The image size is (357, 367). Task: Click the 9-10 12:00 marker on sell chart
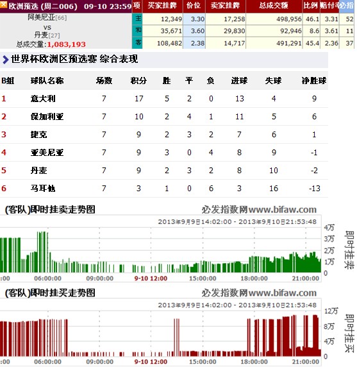(151, 278)
